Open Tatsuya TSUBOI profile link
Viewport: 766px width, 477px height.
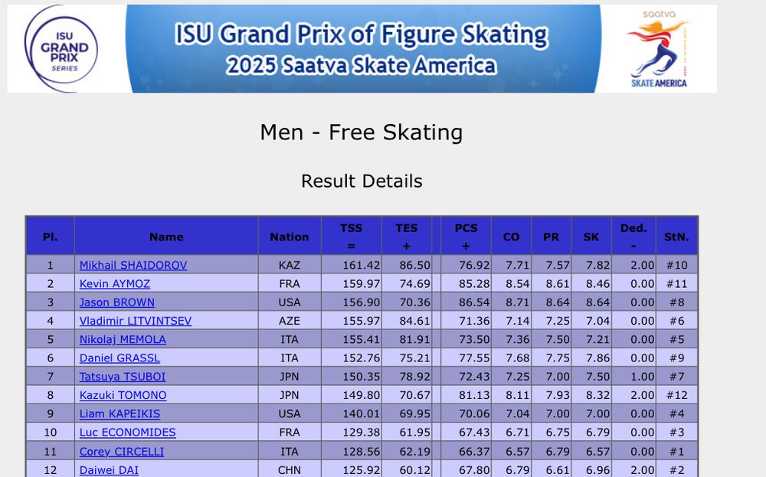click(x=123, y=377)
